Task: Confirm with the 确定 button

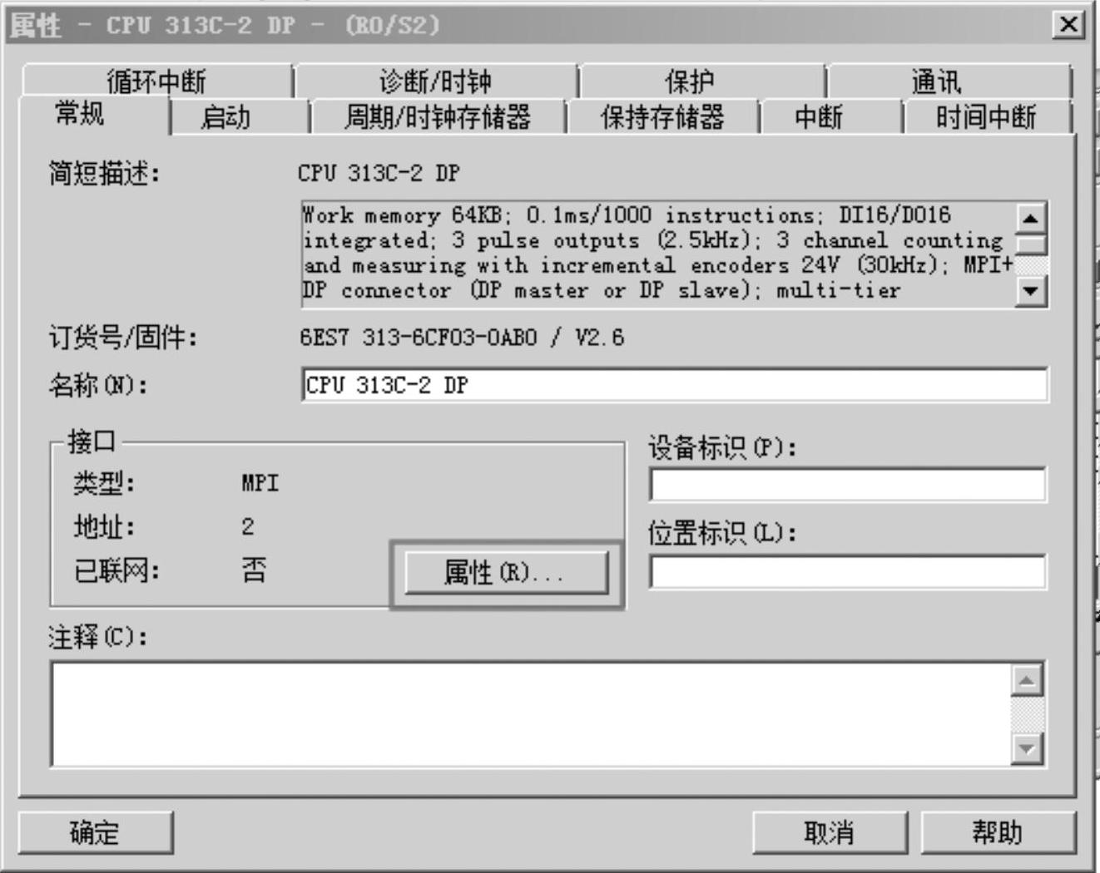Action: (x=96, y=832)
